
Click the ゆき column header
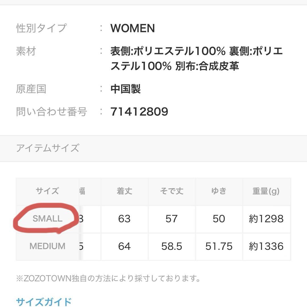tap(219, 191)
